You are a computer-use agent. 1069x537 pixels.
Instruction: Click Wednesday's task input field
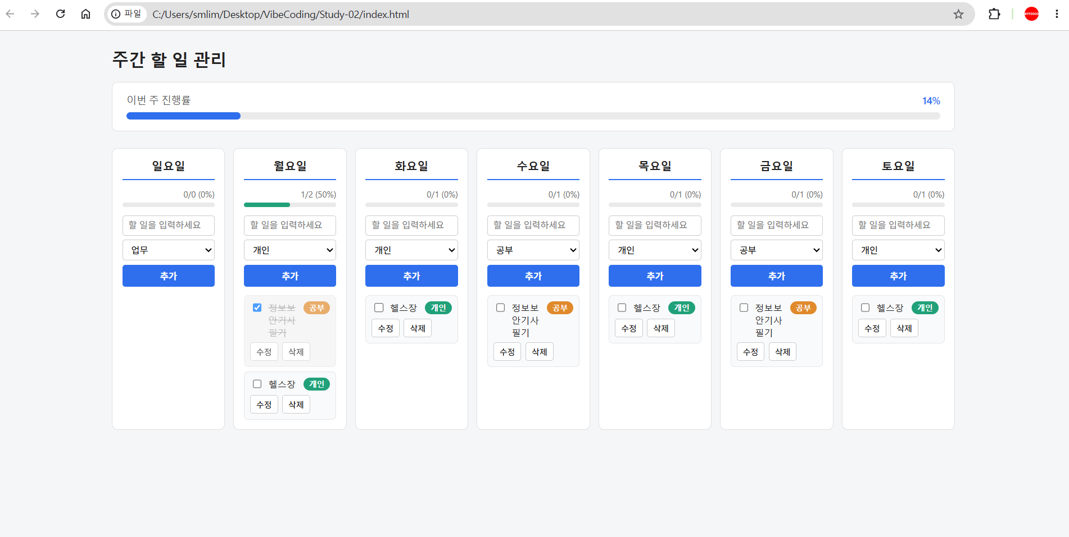533,225
